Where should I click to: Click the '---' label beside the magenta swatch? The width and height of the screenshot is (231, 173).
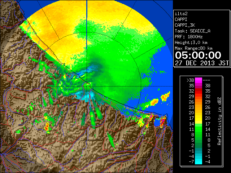pos(206,80)
